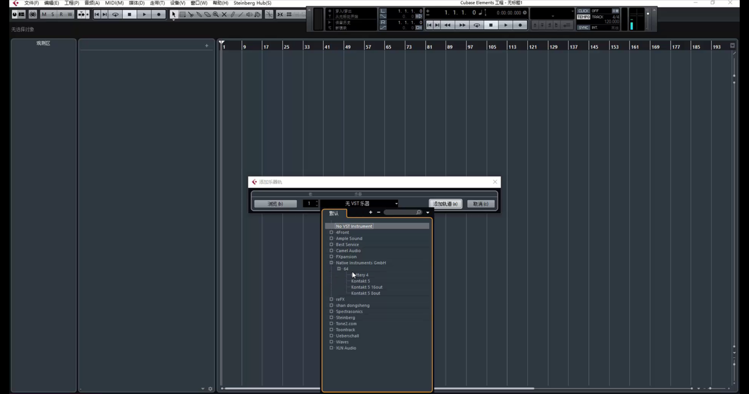Select the Play speaker tool
Image resolution: width=749 pixels, height=394 pixels.
(x=249, y=14)
